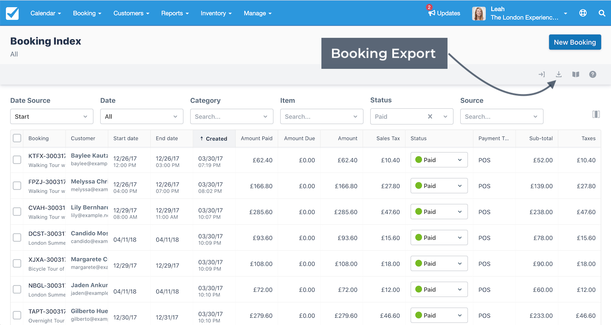Image resolution: width=611 pixels, height=325 pixels.
Task: Sort by the End date column header
Action: (x=167, y=138)
